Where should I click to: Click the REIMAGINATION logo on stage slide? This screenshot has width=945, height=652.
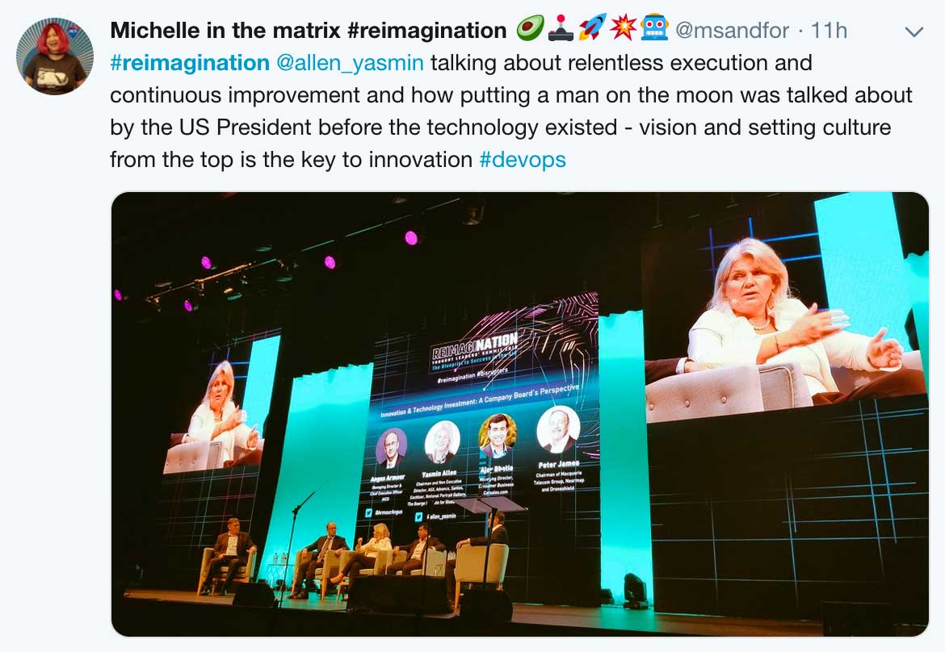(474, 347)
